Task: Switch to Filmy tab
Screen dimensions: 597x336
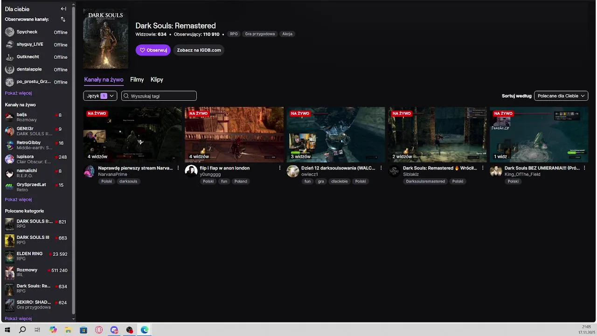Action: (x=137, y=80)
